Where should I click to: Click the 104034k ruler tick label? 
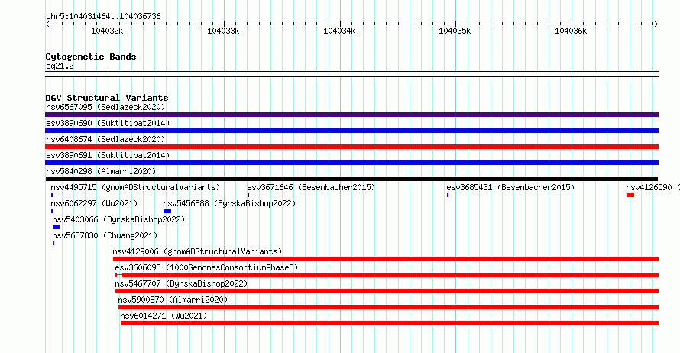point(339,31)
